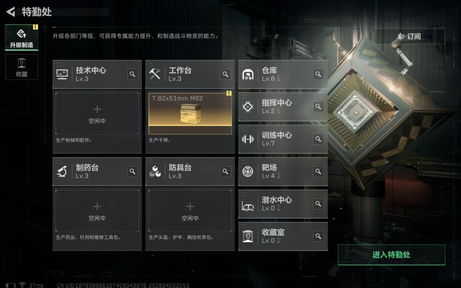Click the 进入特勤处 button
461x288 pixels.
[x=391, y=255]
